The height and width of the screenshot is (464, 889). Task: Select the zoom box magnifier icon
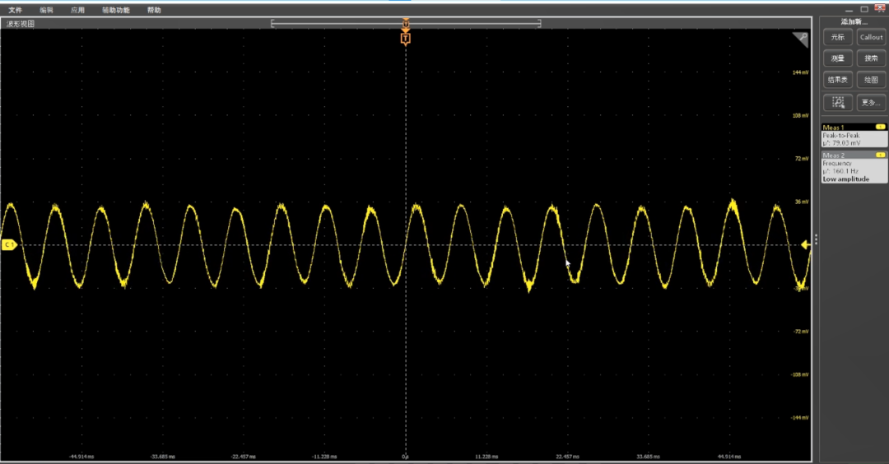(x=837, y=103)
